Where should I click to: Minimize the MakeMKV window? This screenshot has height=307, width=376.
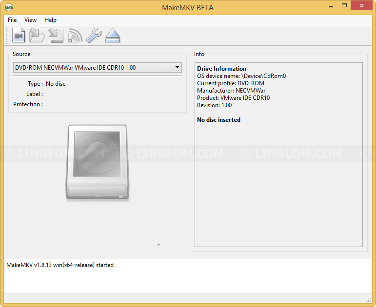click(331, 6)
